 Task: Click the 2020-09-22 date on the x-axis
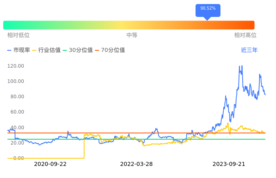click(x=50, y=164)
